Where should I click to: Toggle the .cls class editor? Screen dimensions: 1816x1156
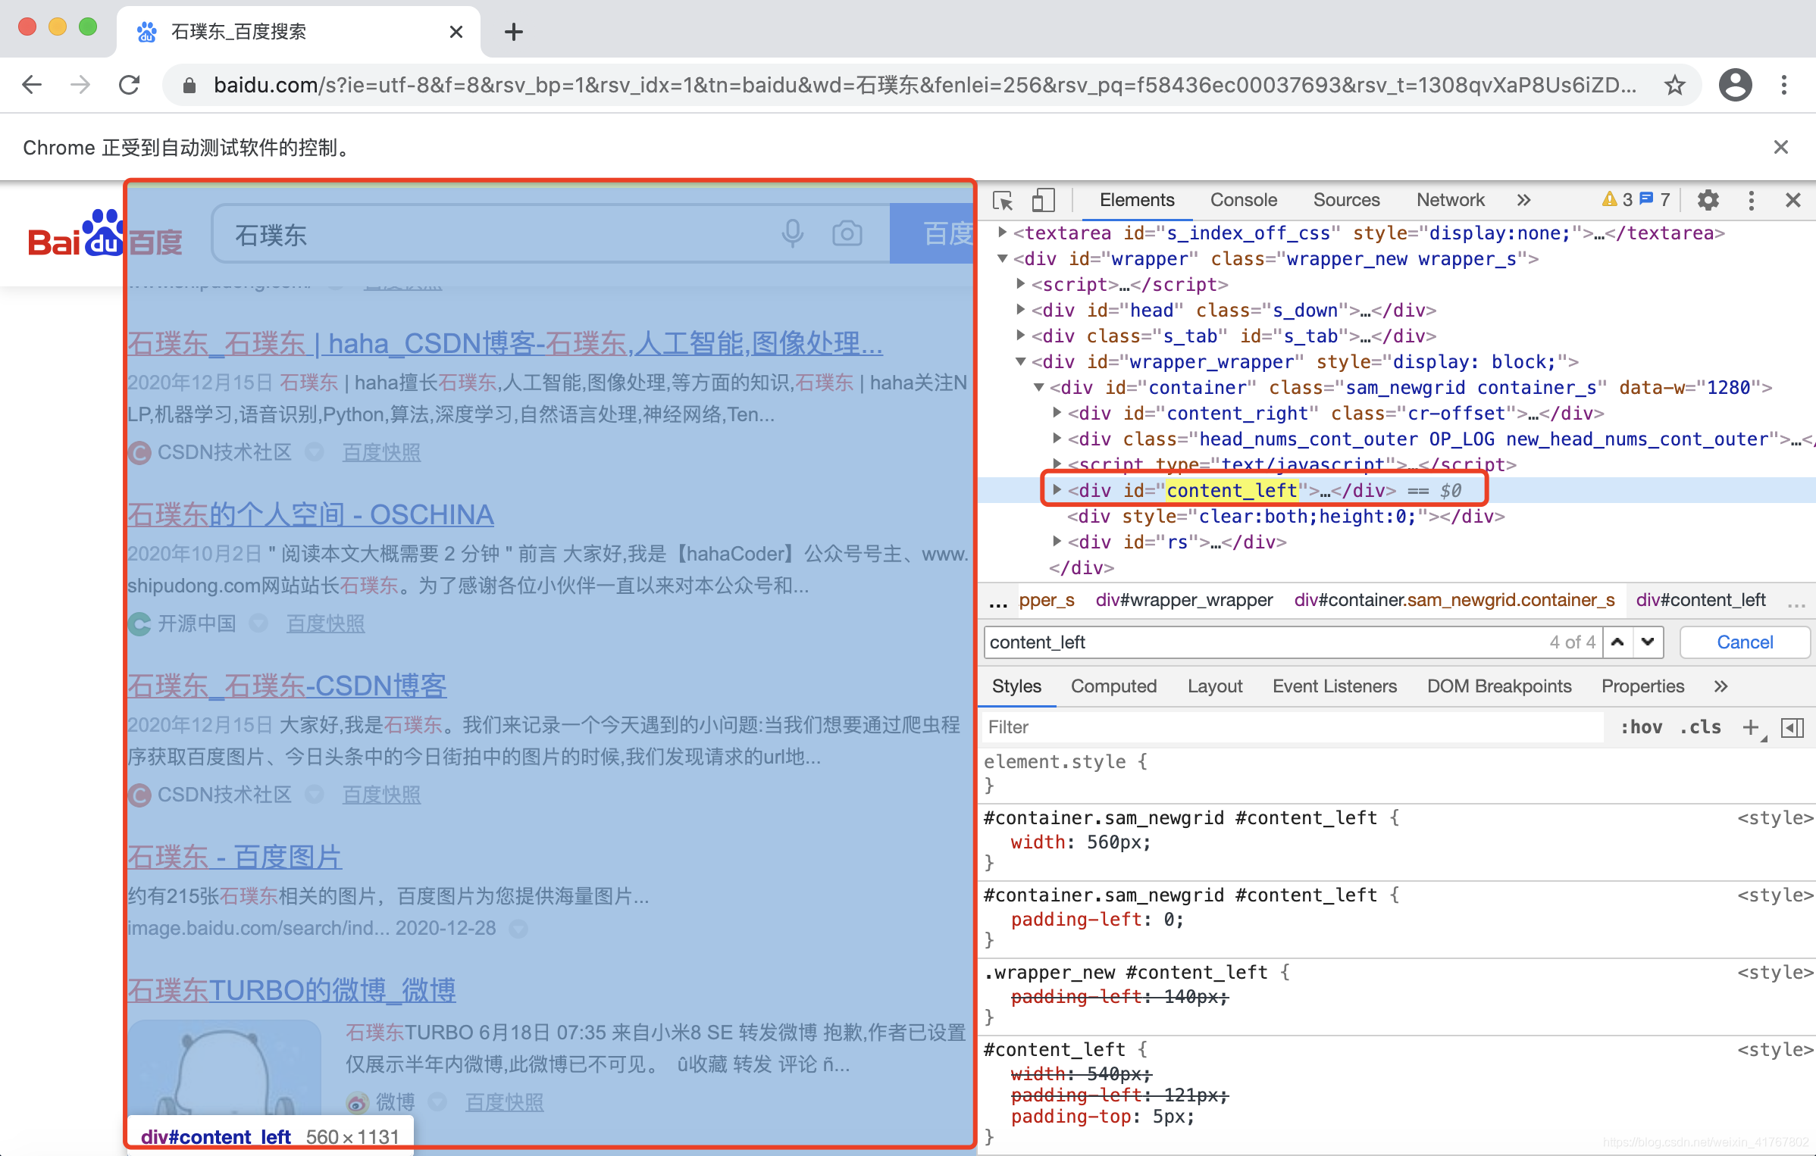pos(1700,727)
